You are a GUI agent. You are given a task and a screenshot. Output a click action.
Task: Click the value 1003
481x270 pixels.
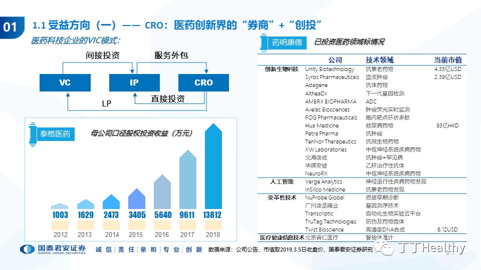60,215
